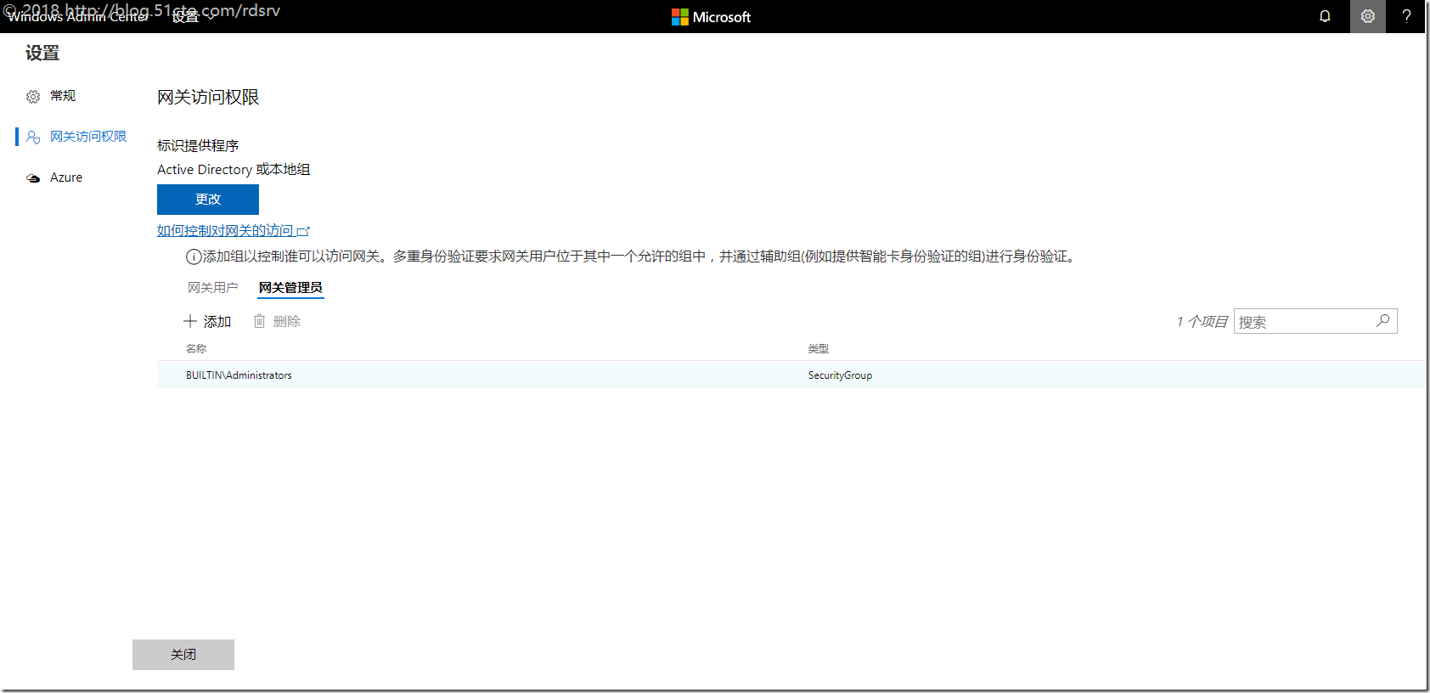The image size is (1430, 693).
Task: Open the 如何控制对网关的访问 link
Action: pyautogui.click(x=234, y=231)
